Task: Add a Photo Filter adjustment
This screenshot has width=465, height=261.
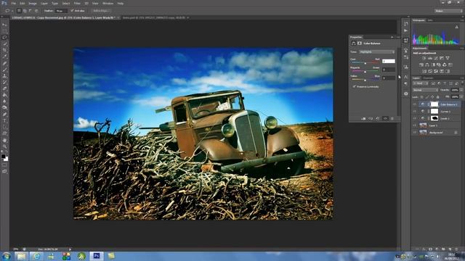Action: click(x=439, y=65)
